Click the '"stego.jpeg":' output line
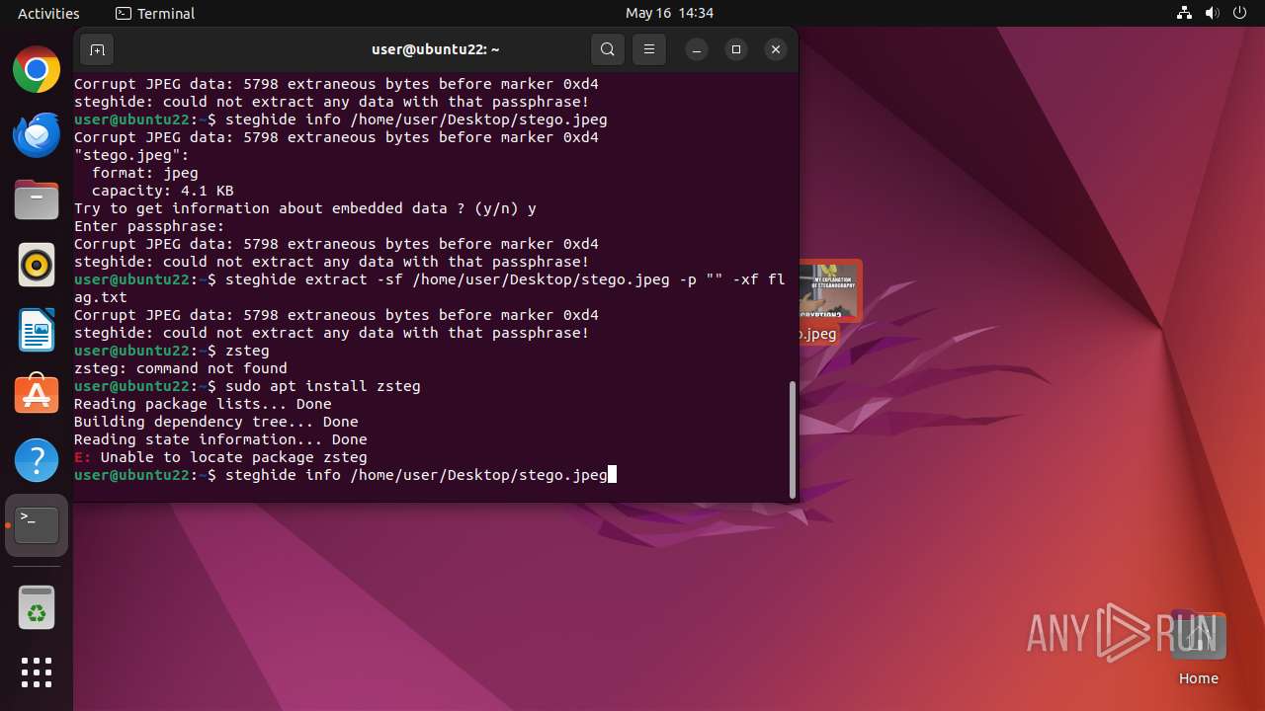 tap(131, 155)
